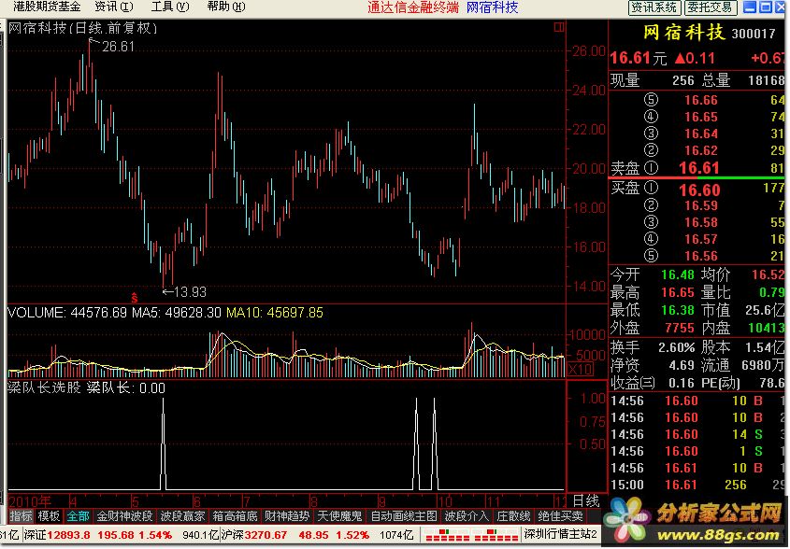Click the 净资 value 4.69
The width and height of the screenshot is (790, 549).
682,365
